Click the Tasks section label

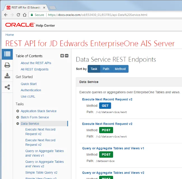(x=20, y=104)
